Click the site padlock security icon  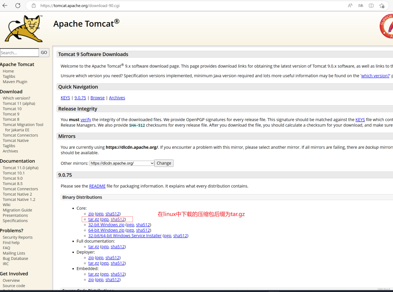[34, 6]
